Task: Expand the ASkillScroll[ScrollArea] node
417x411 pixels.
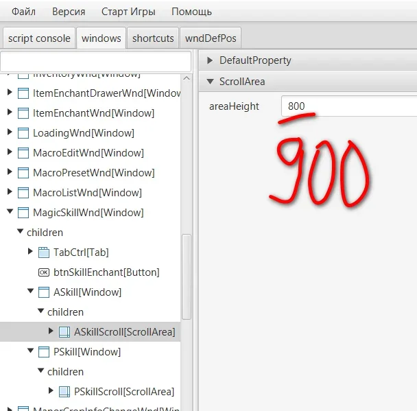Action: [51, 331]
